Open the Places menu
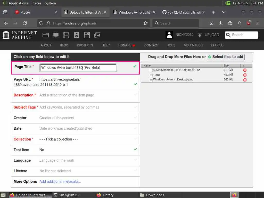The height and width of the screenshot is (198, 264). pos(36,3)
